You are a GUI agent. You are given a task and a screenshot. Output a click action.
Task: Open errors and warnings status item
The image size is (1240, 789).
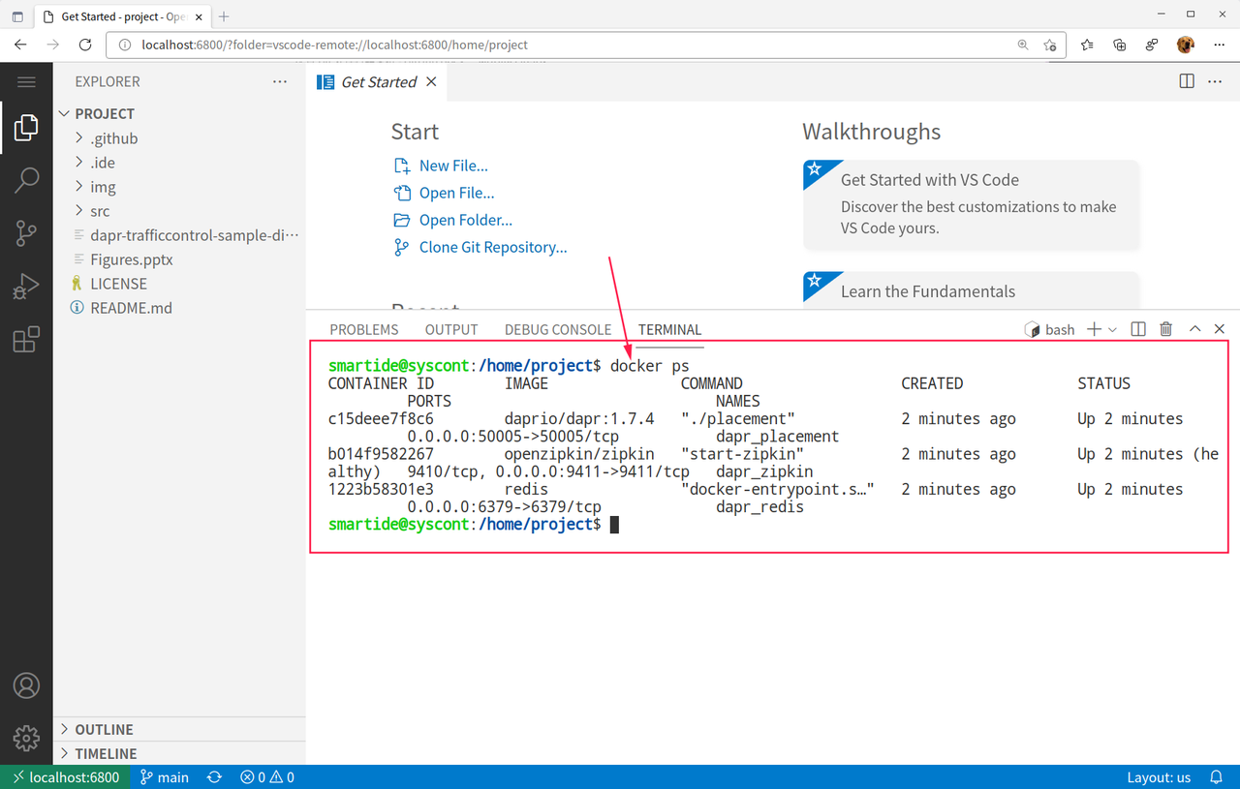[267, 776]
